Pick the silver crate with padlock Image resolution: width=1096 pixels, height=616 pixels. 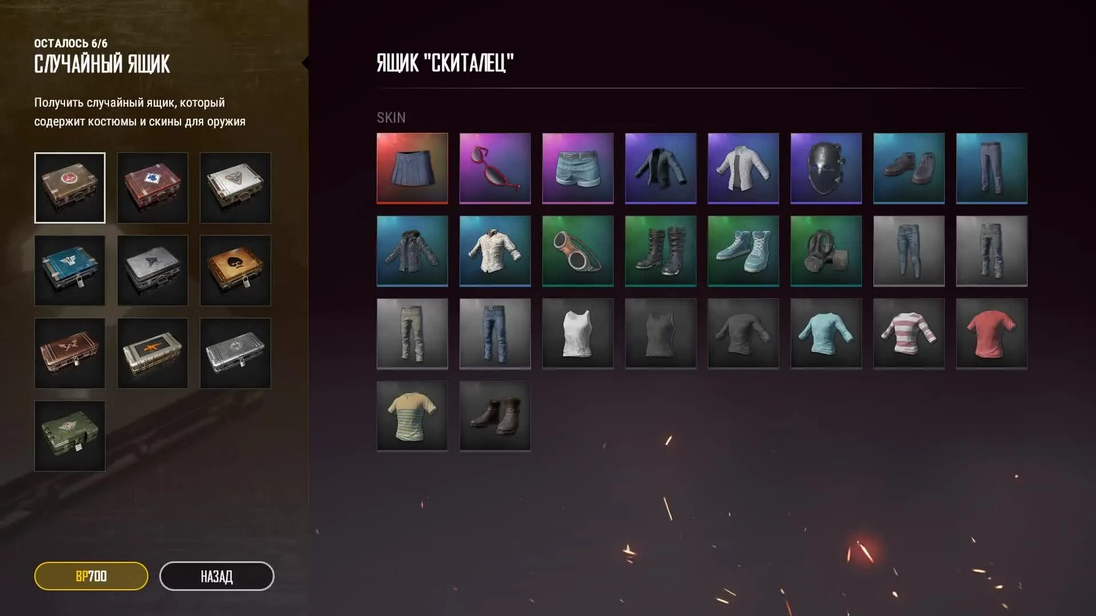click(235, 353)
